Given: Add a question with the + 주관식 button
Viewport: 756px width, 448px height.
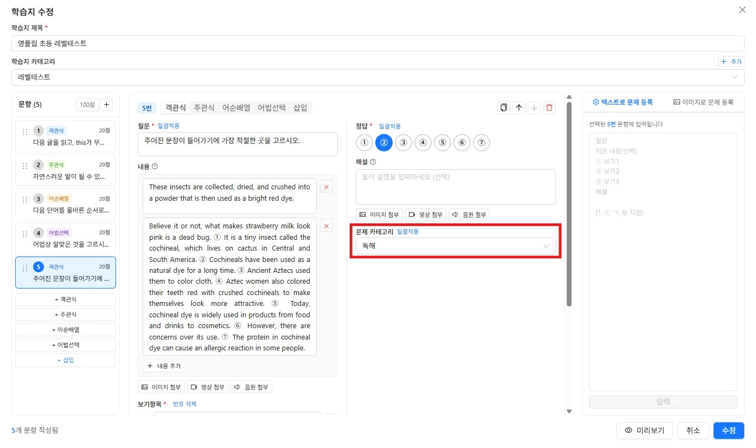Looking at the screenshot, I should point(66,315).
